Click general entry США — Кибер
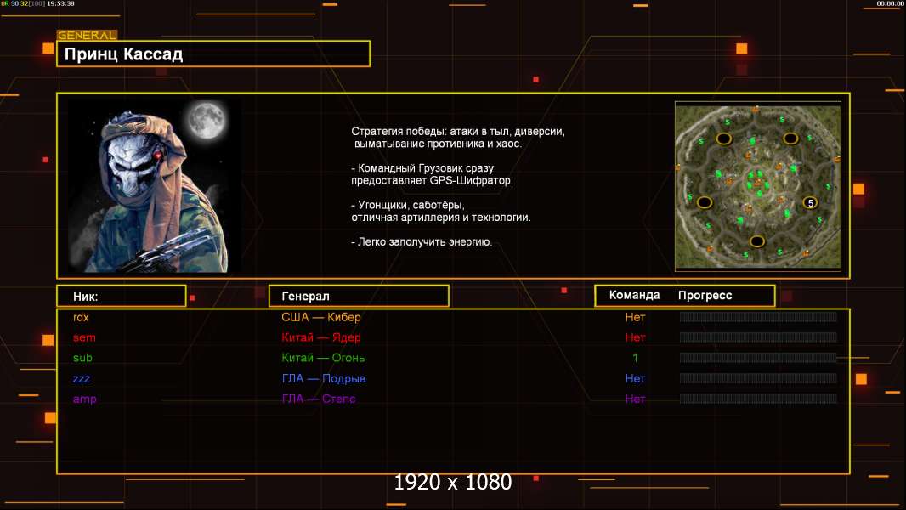 [x=321, y=317]
